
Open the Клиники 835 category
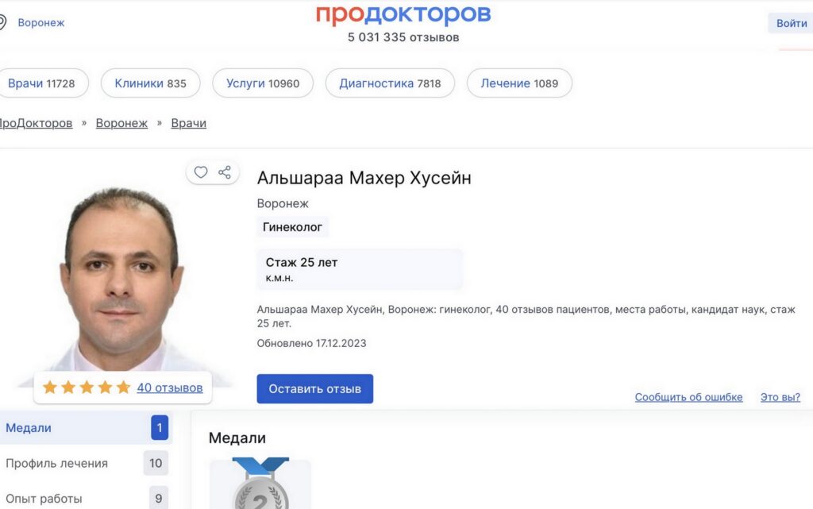150,83
